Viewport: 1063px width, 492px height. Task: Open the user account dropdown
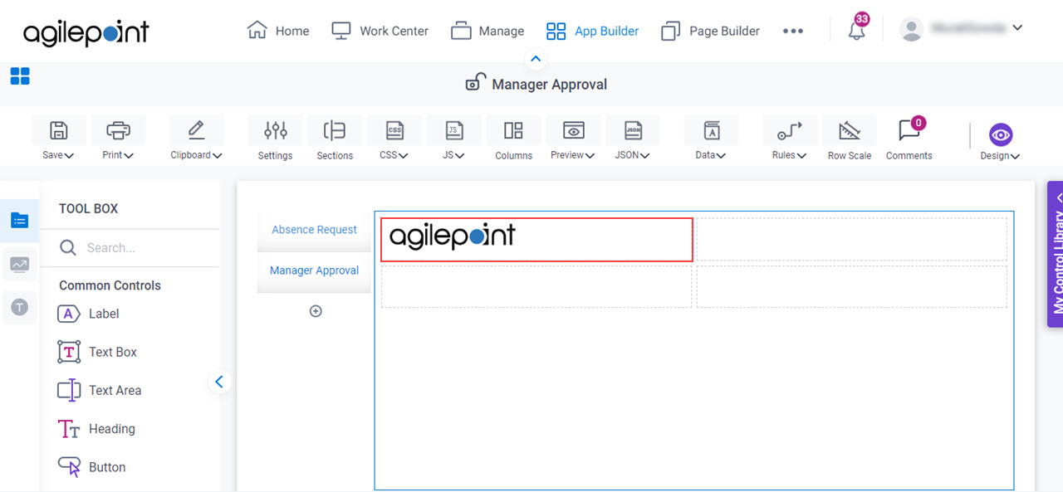pos(962,29)
